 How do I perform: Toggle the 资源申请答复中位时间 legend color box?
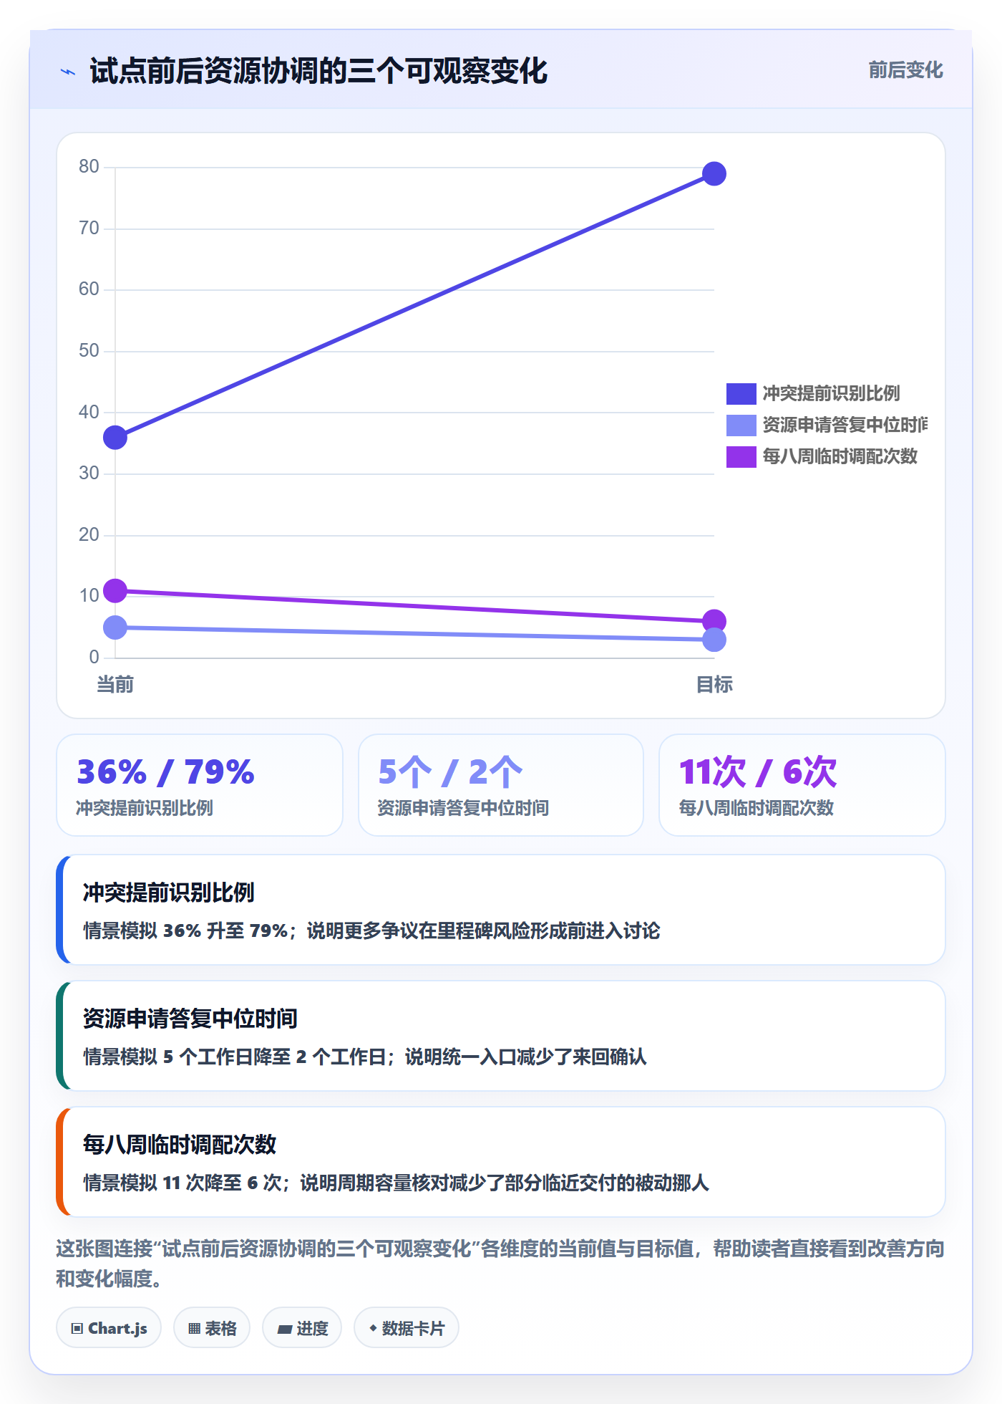coord(741,425)
